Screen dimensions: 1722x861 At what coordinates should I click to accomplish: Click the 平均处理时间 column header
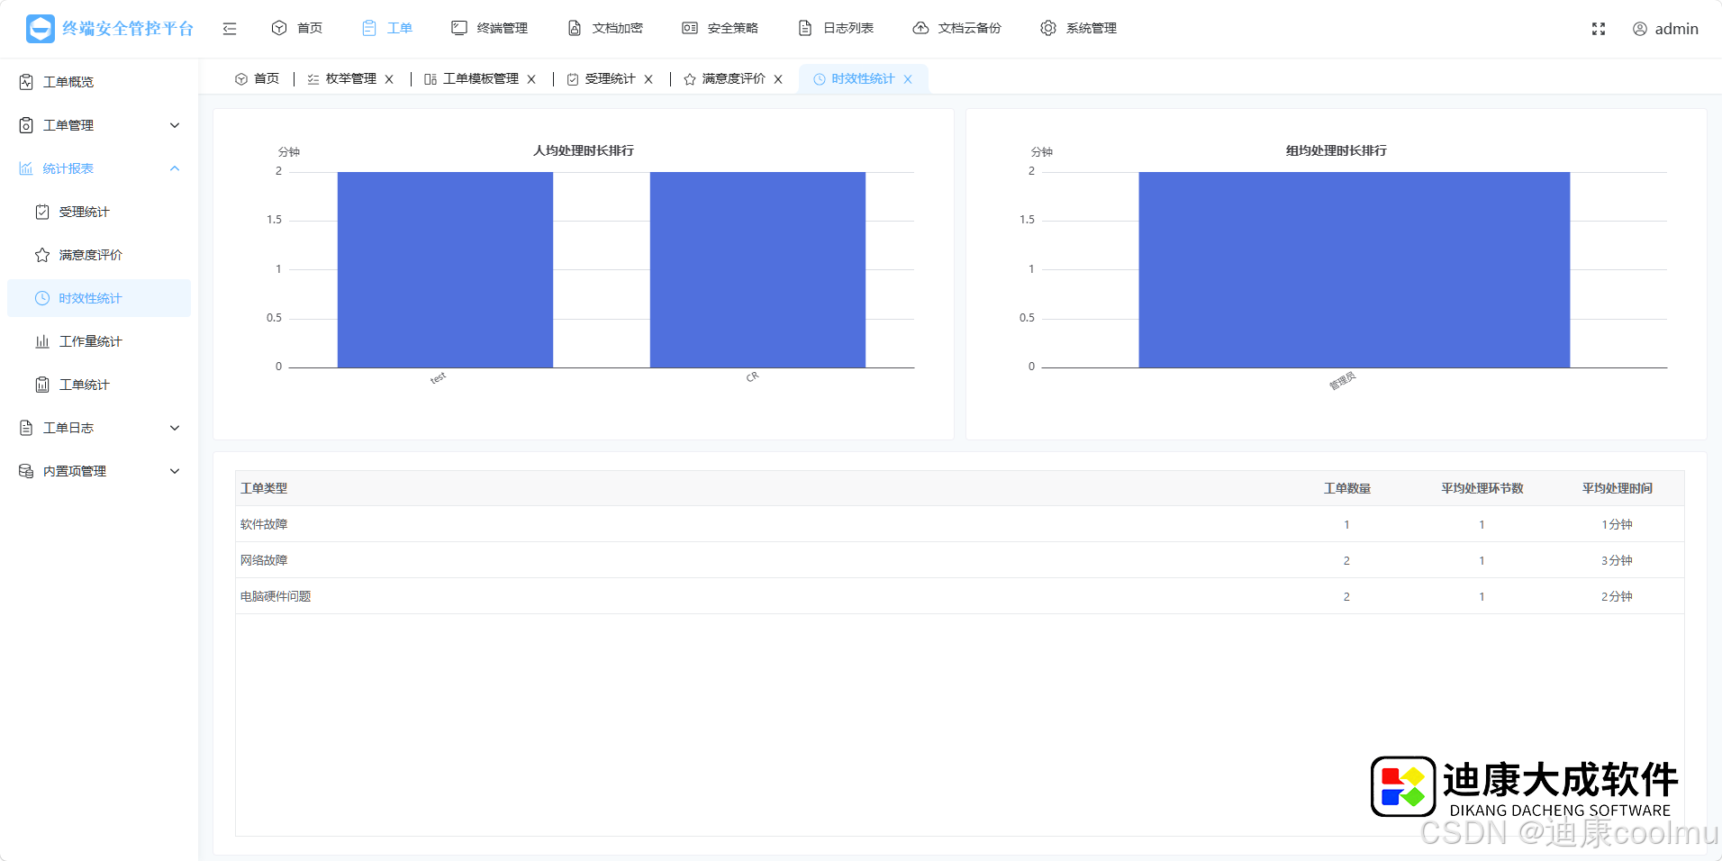click(x=1617, y=488)
